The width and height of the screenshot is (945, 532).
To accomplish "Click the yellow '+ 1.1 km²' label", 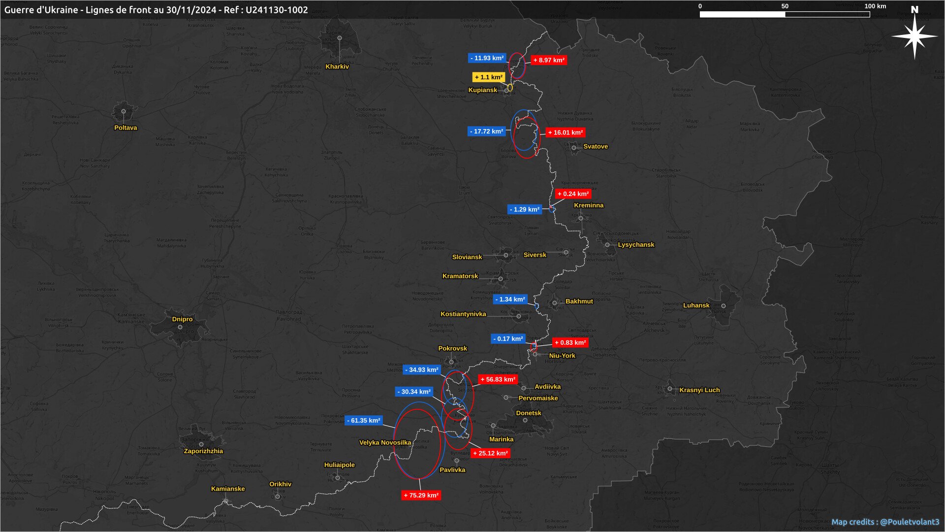I will click(x=489, y=77).
